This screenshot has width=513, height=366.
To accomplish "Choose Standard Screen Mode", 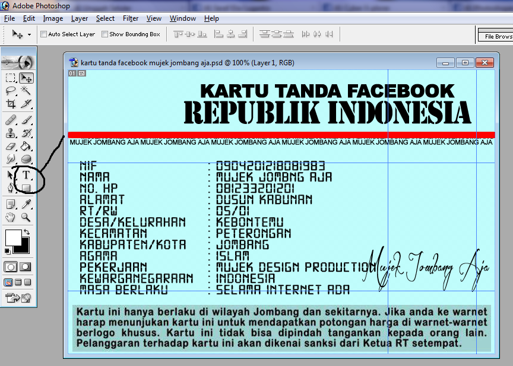I will [x=8, y=282].
